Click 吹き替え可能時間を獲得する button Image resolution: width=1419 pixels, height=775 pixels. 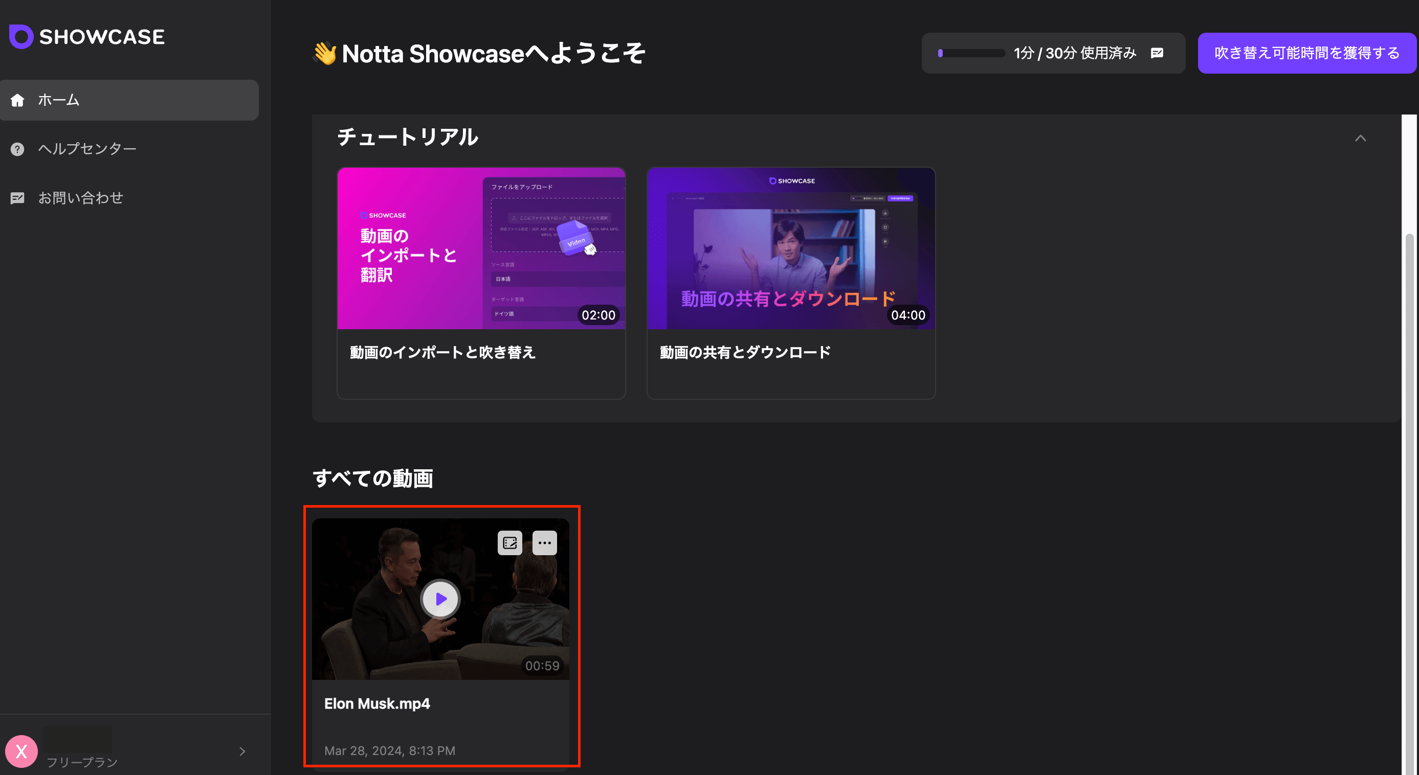(x=1306, y=53)
